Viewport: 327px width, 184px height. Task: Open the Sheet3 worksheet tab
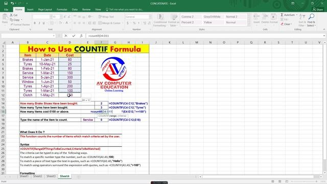tap(51, 176)
